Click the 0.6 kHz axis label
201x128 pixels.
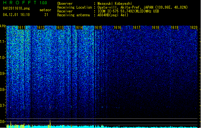(x=3, y=122)
